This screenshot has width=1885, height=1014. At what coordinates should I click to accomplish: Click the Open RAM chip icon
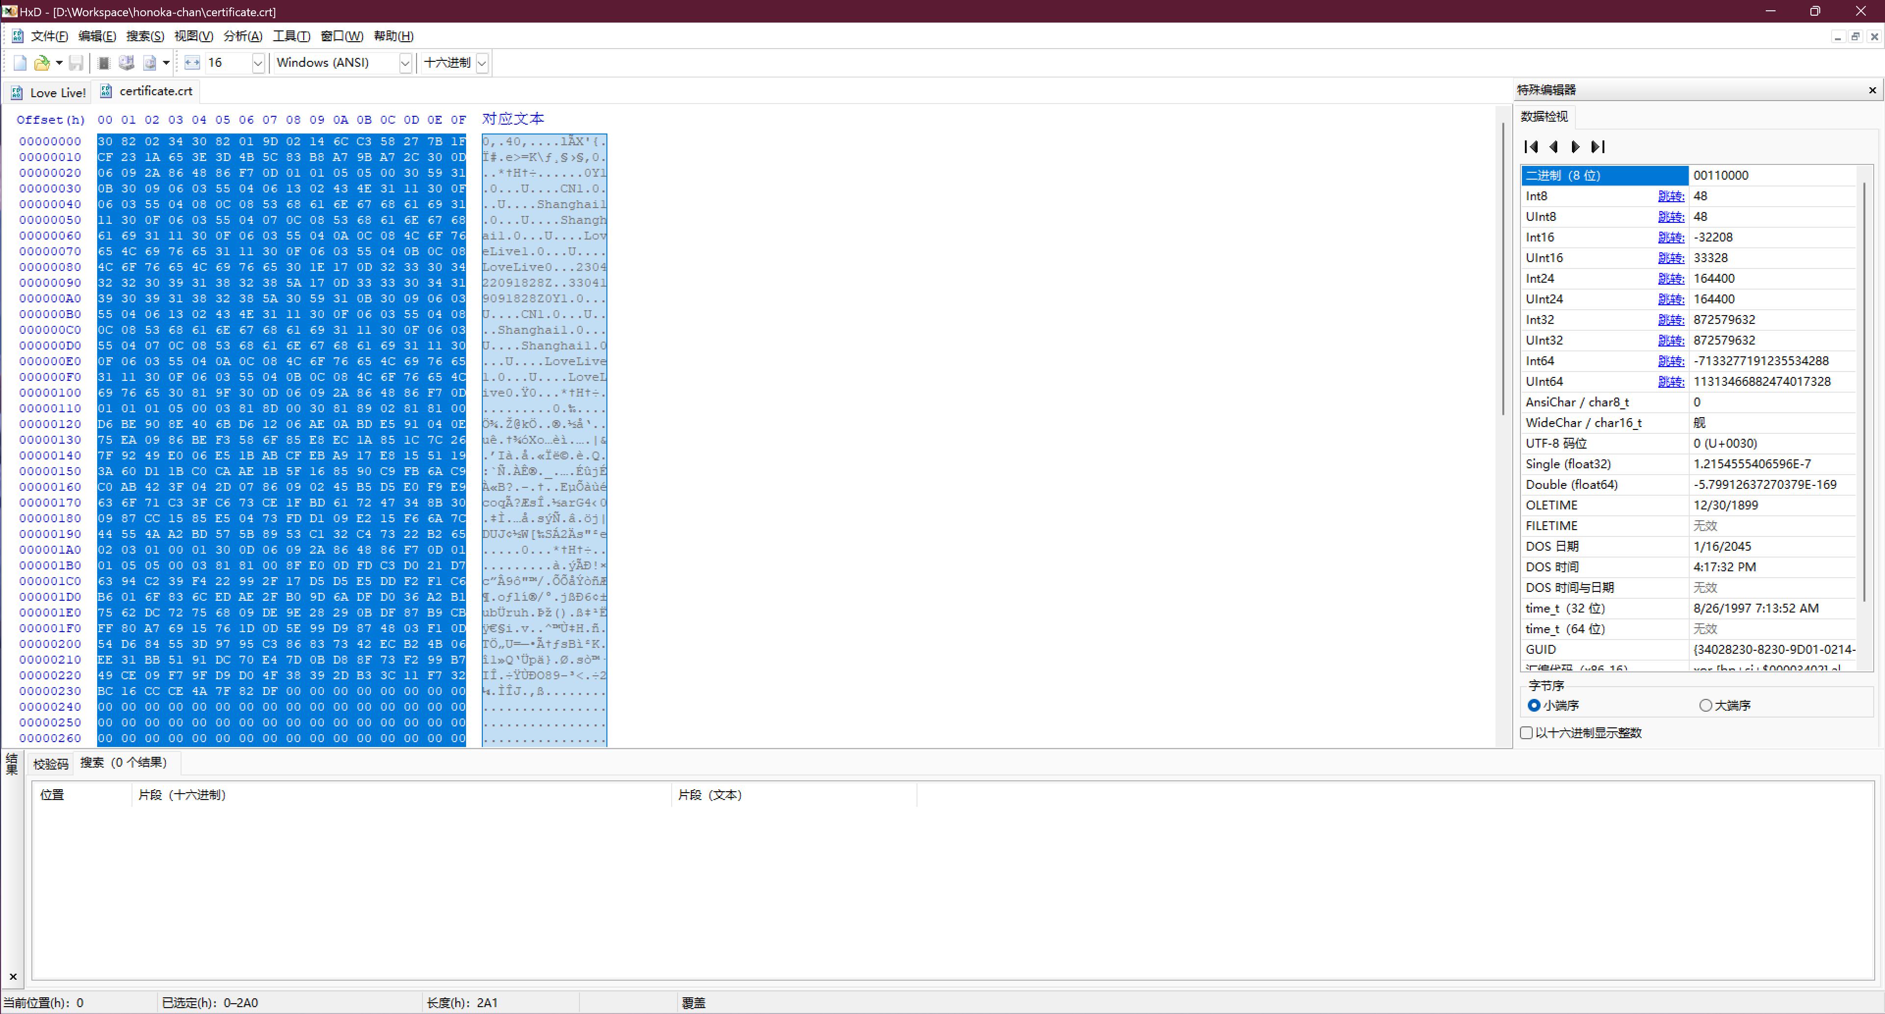click(104, 63)
